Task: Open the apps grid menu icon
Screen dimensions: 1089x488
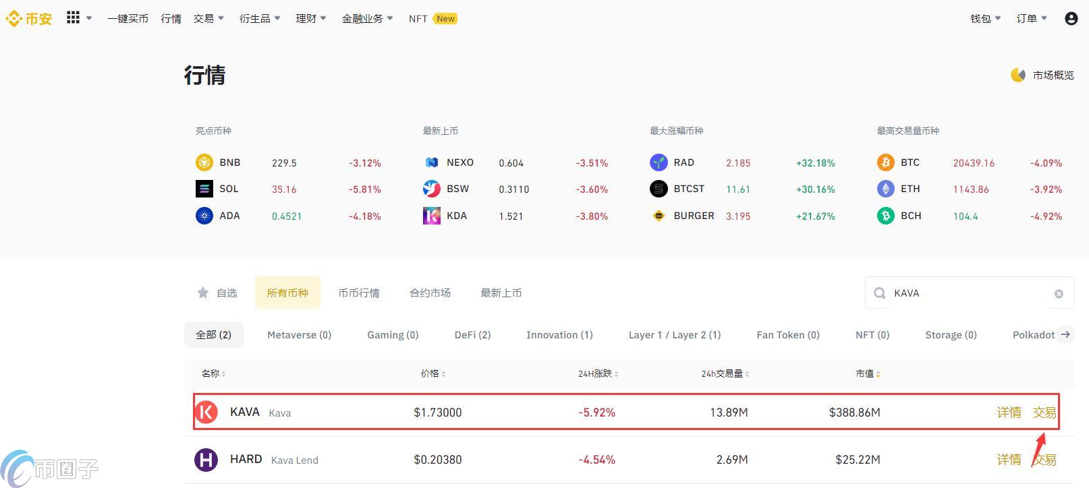Action: [x=73, y=18]
